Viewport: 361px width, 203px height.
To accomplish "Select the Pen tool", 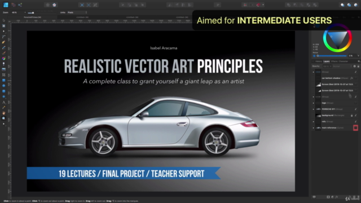I will [4, 42].
